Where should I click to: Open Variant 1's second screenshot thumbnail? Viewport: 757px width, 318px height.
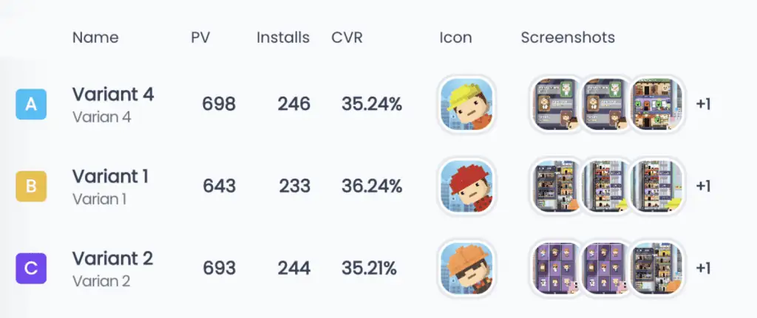(x=606, y=186)
